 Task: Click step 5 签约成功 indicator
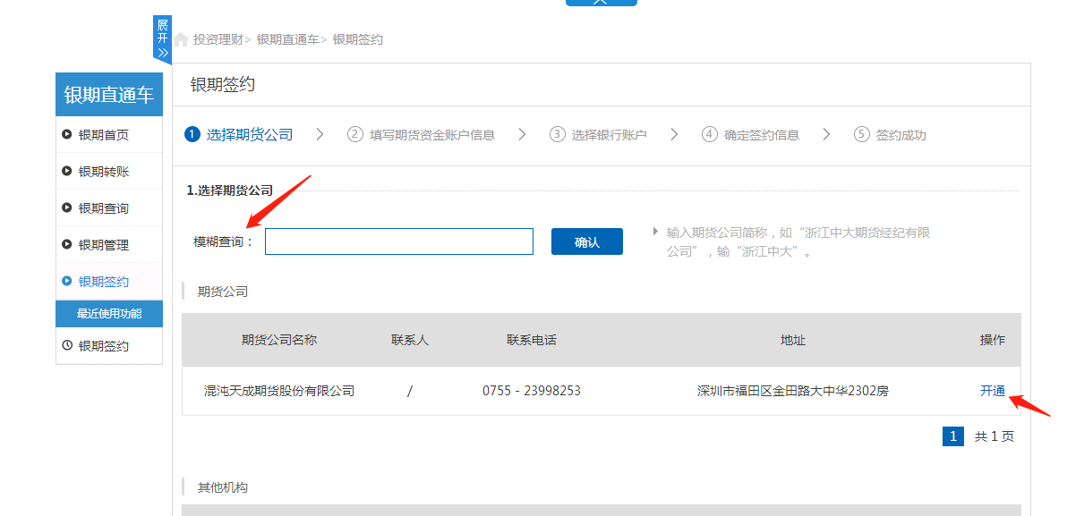[x=890, y=135]
